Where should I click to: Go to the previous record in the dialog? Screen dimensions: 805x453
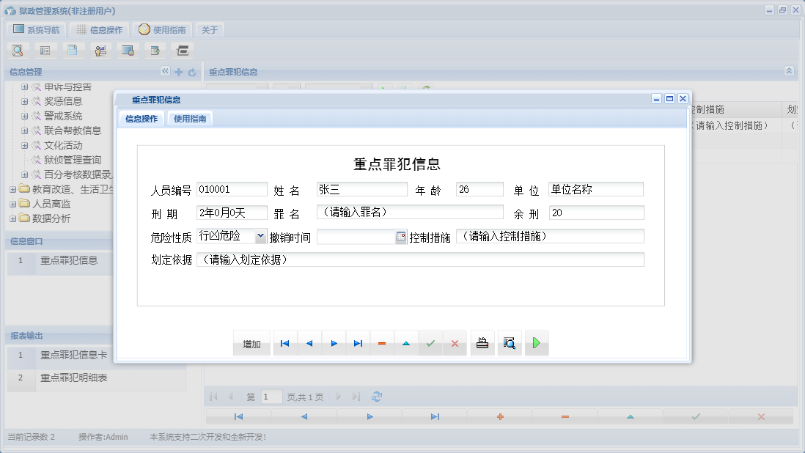tap(309, 342)
